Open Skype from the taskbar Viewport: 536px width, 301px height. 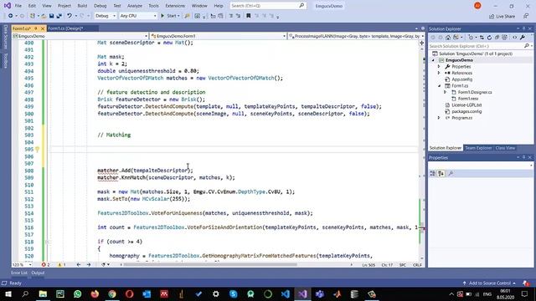point(234,293)
